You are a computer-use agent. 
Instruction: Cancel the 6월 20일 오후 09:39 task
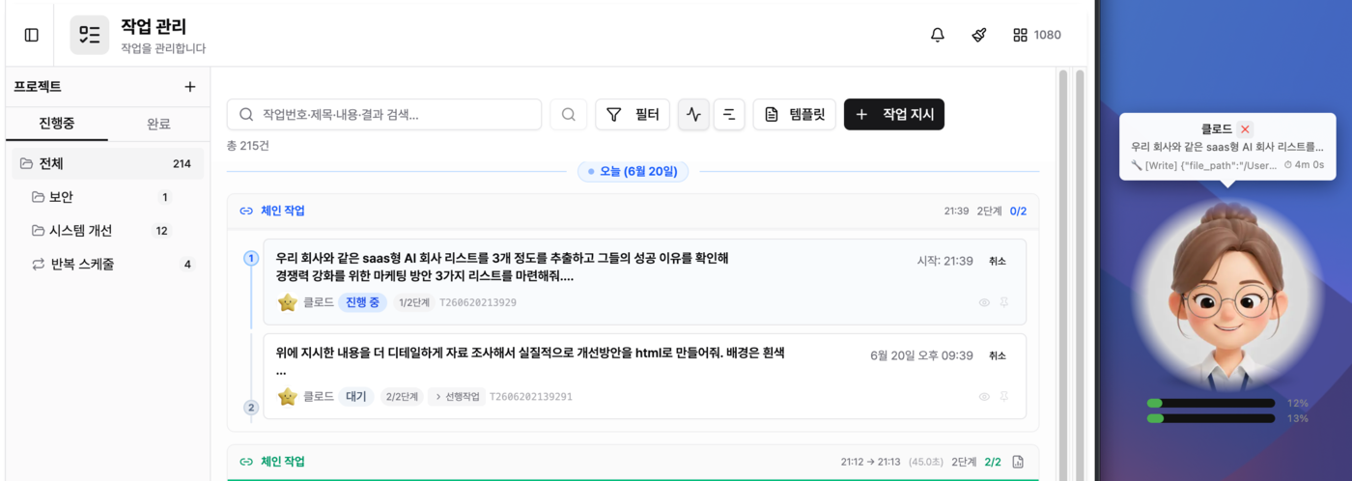coord(997,355)
